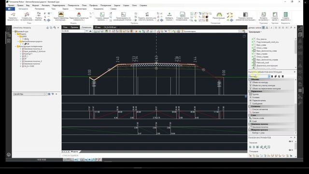Click the project tree icon in the left sidebar
309x174 pixels.
click(9, 35)
